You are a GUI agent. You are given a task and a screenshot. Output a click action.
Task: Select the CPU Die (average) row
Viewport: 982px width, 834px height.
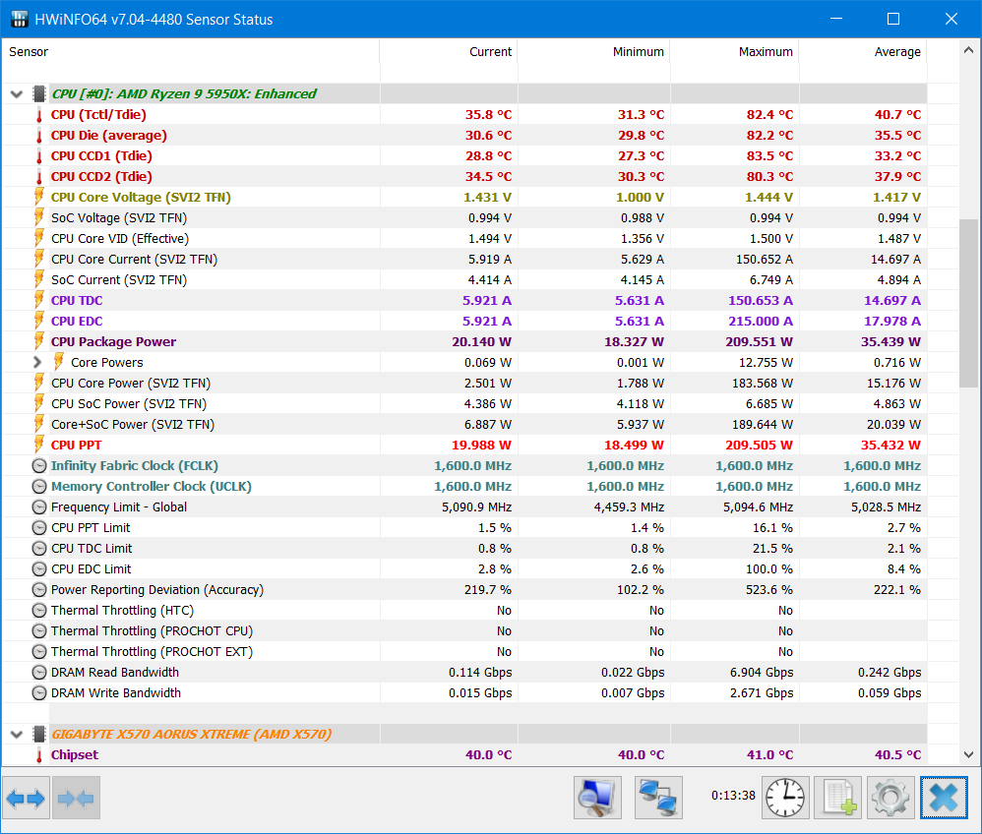point(464,136)
